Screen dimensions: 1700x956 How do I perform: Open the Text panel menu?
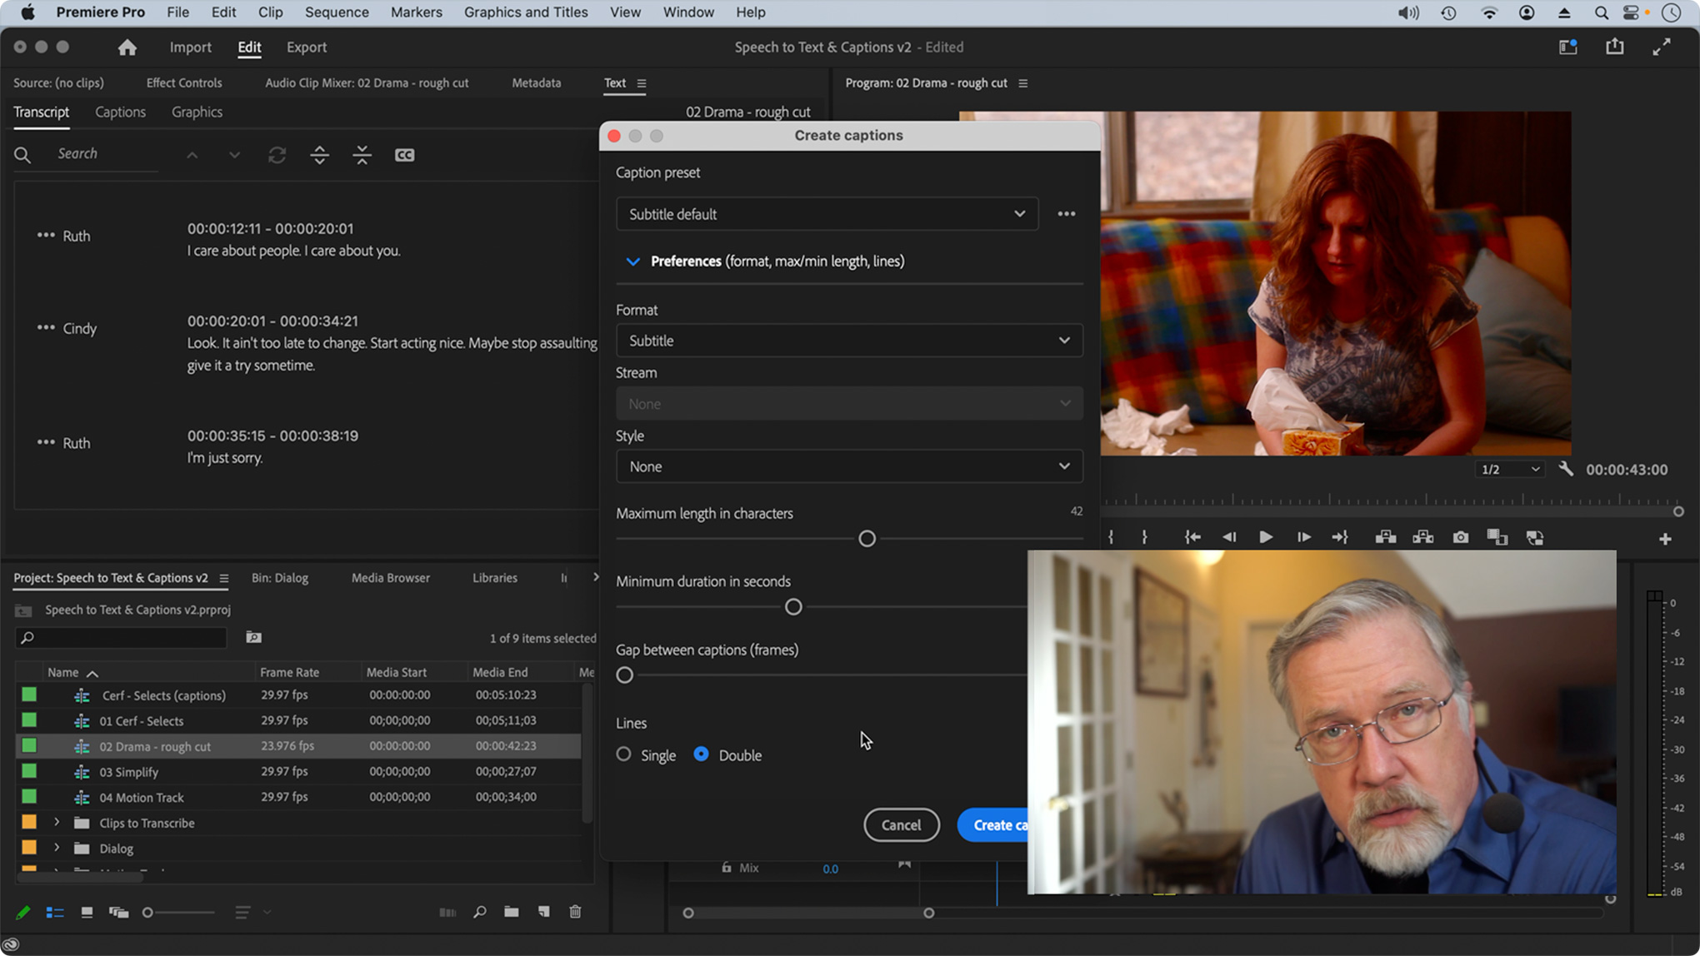[x=641, y=83]
